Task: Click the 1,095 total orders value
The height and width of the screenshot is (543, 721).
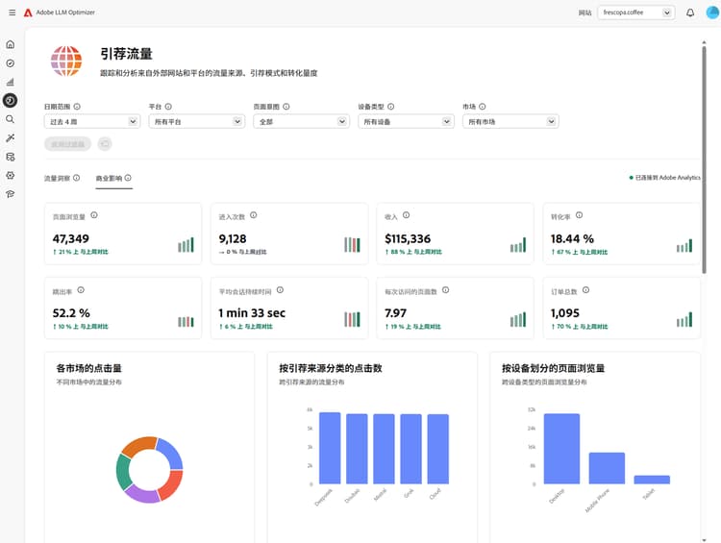Action: 564,313
